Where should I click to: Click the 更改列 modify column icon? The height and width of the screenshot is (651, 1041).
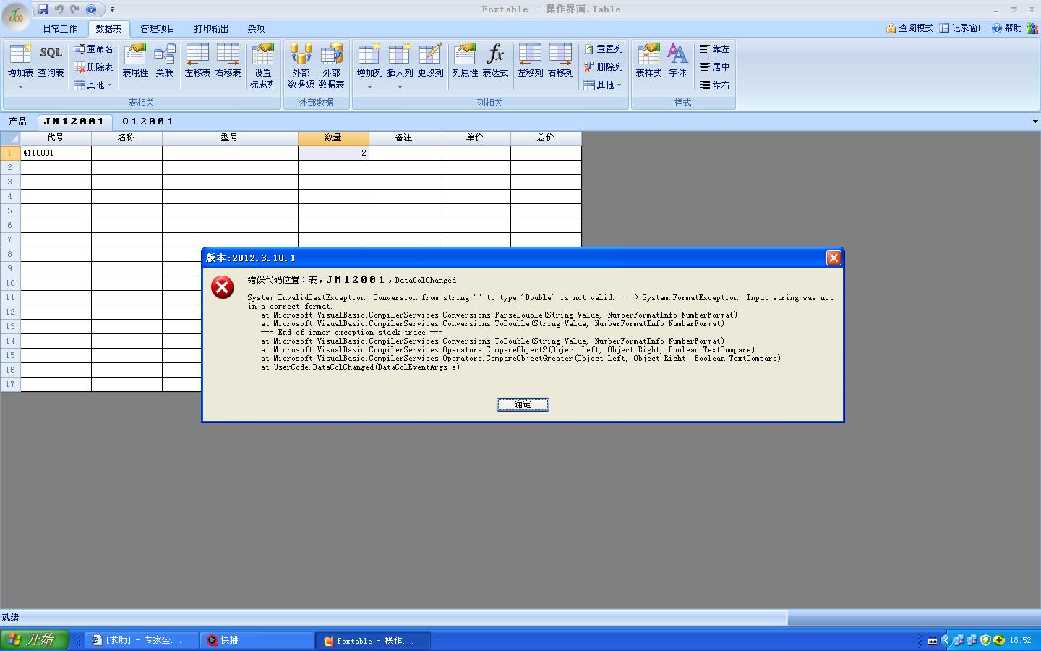pos(430,61)
